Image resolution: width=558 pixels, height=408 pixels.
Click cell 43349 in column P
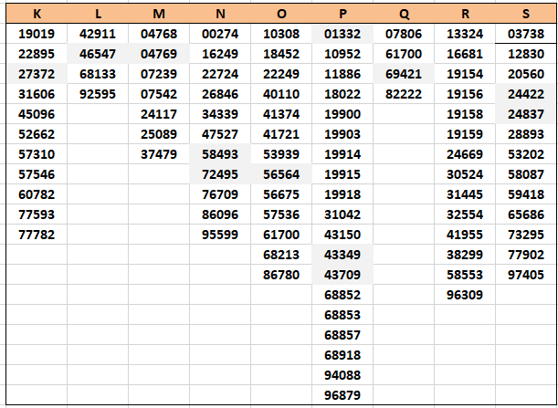coord(342,255)
